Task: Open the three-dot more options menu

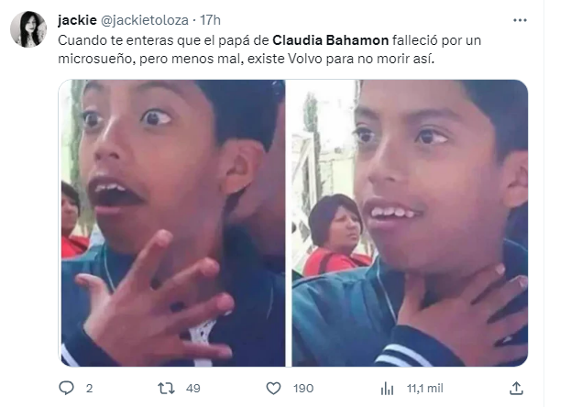Action: 520,20
